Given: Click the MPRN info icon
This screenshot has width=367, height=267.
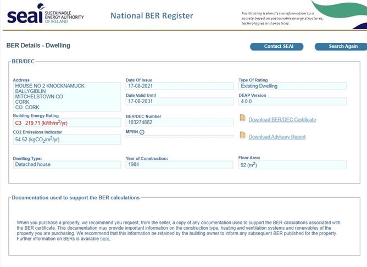Looking at the screenshot, I should point(142,132).
